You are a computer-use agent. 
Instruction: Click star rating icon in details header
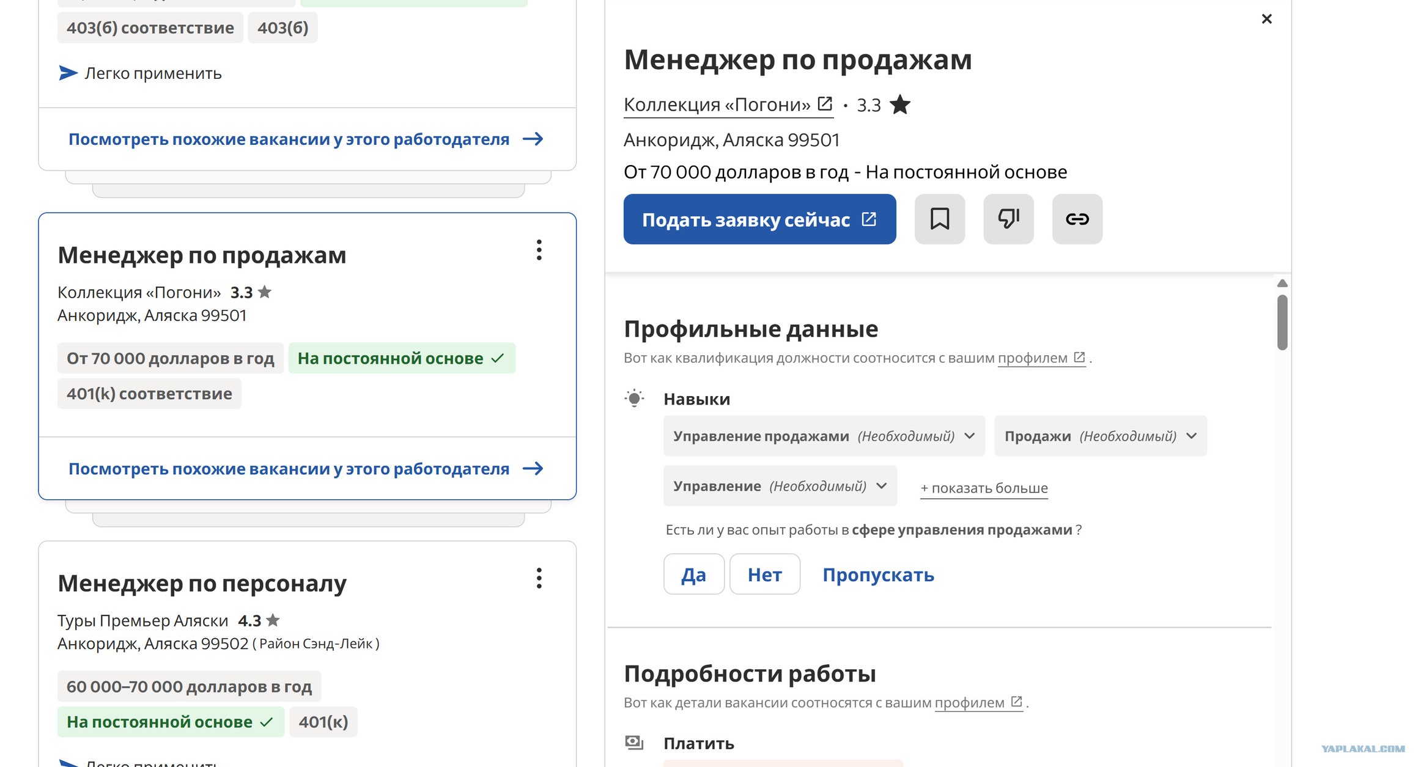pyautogui.click(x=899, y=105)
